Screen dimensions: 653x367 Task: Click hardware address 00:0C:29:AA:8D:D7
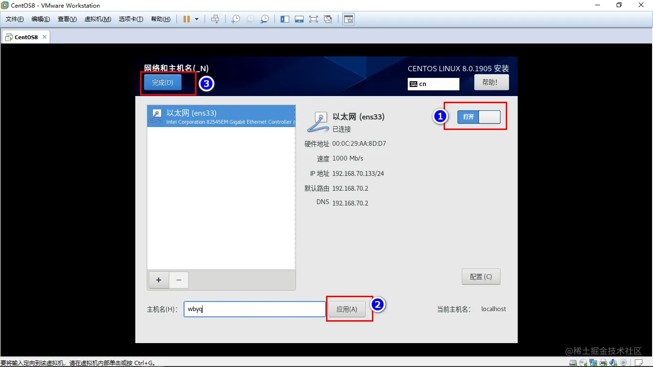[359, 144]
